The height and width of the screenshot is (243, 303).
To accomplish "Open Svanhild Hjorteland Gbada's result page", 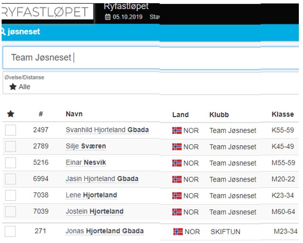I will point(107,130).
